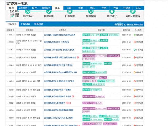Click 仪表故障 tag
Viewport: 168px width, 126px height.
(x=86, y=112)
